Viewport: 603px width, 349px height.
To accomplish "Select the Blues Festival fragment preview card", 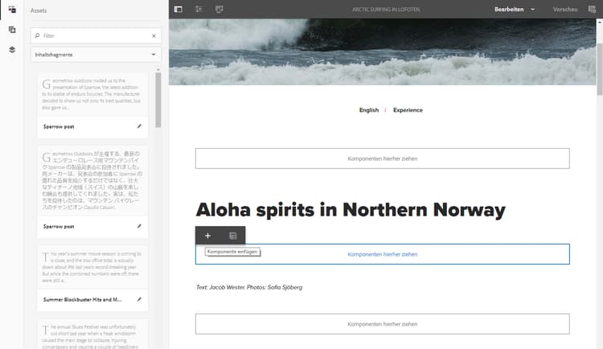I will [92, 335].
